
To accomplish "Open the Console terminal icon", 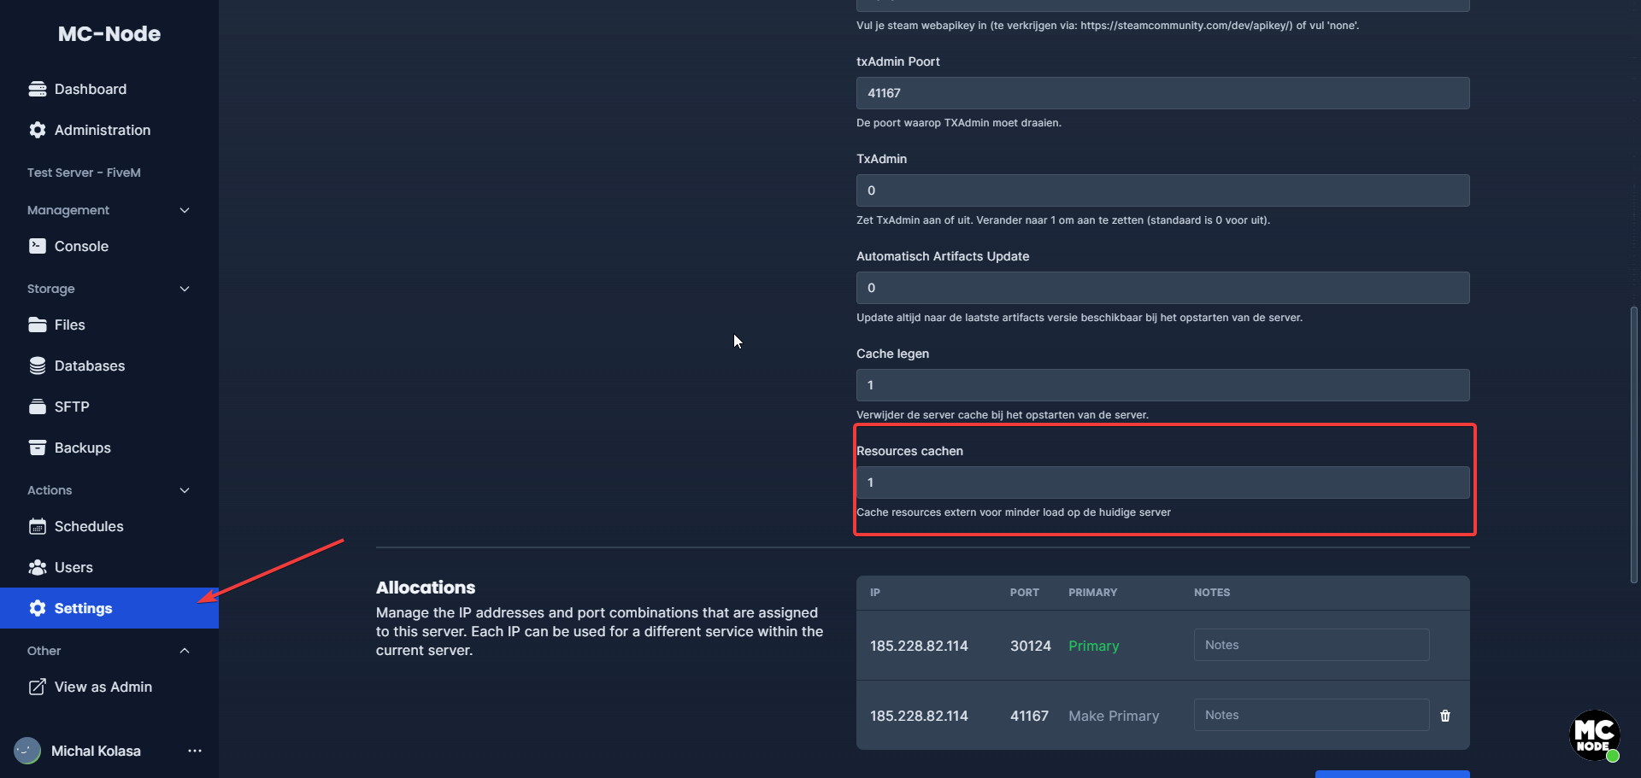I will (x=38, y=246).
